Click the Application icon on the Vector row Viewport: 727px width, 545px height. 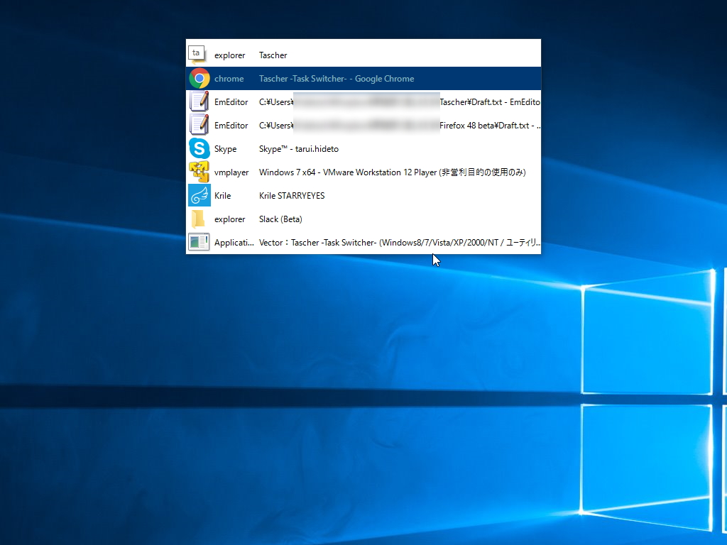(x=199, y=242)
